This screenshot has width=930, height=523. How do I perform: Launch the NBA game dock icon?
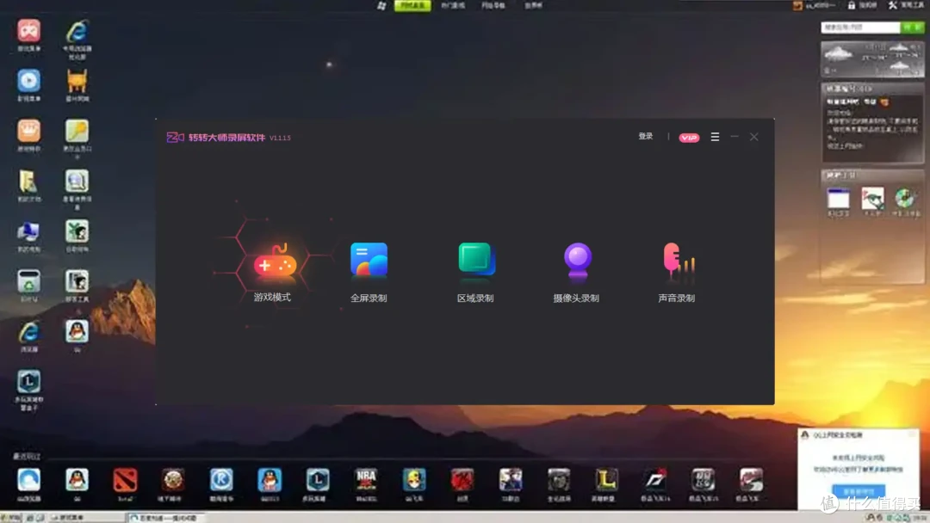[x=366, y=480]
